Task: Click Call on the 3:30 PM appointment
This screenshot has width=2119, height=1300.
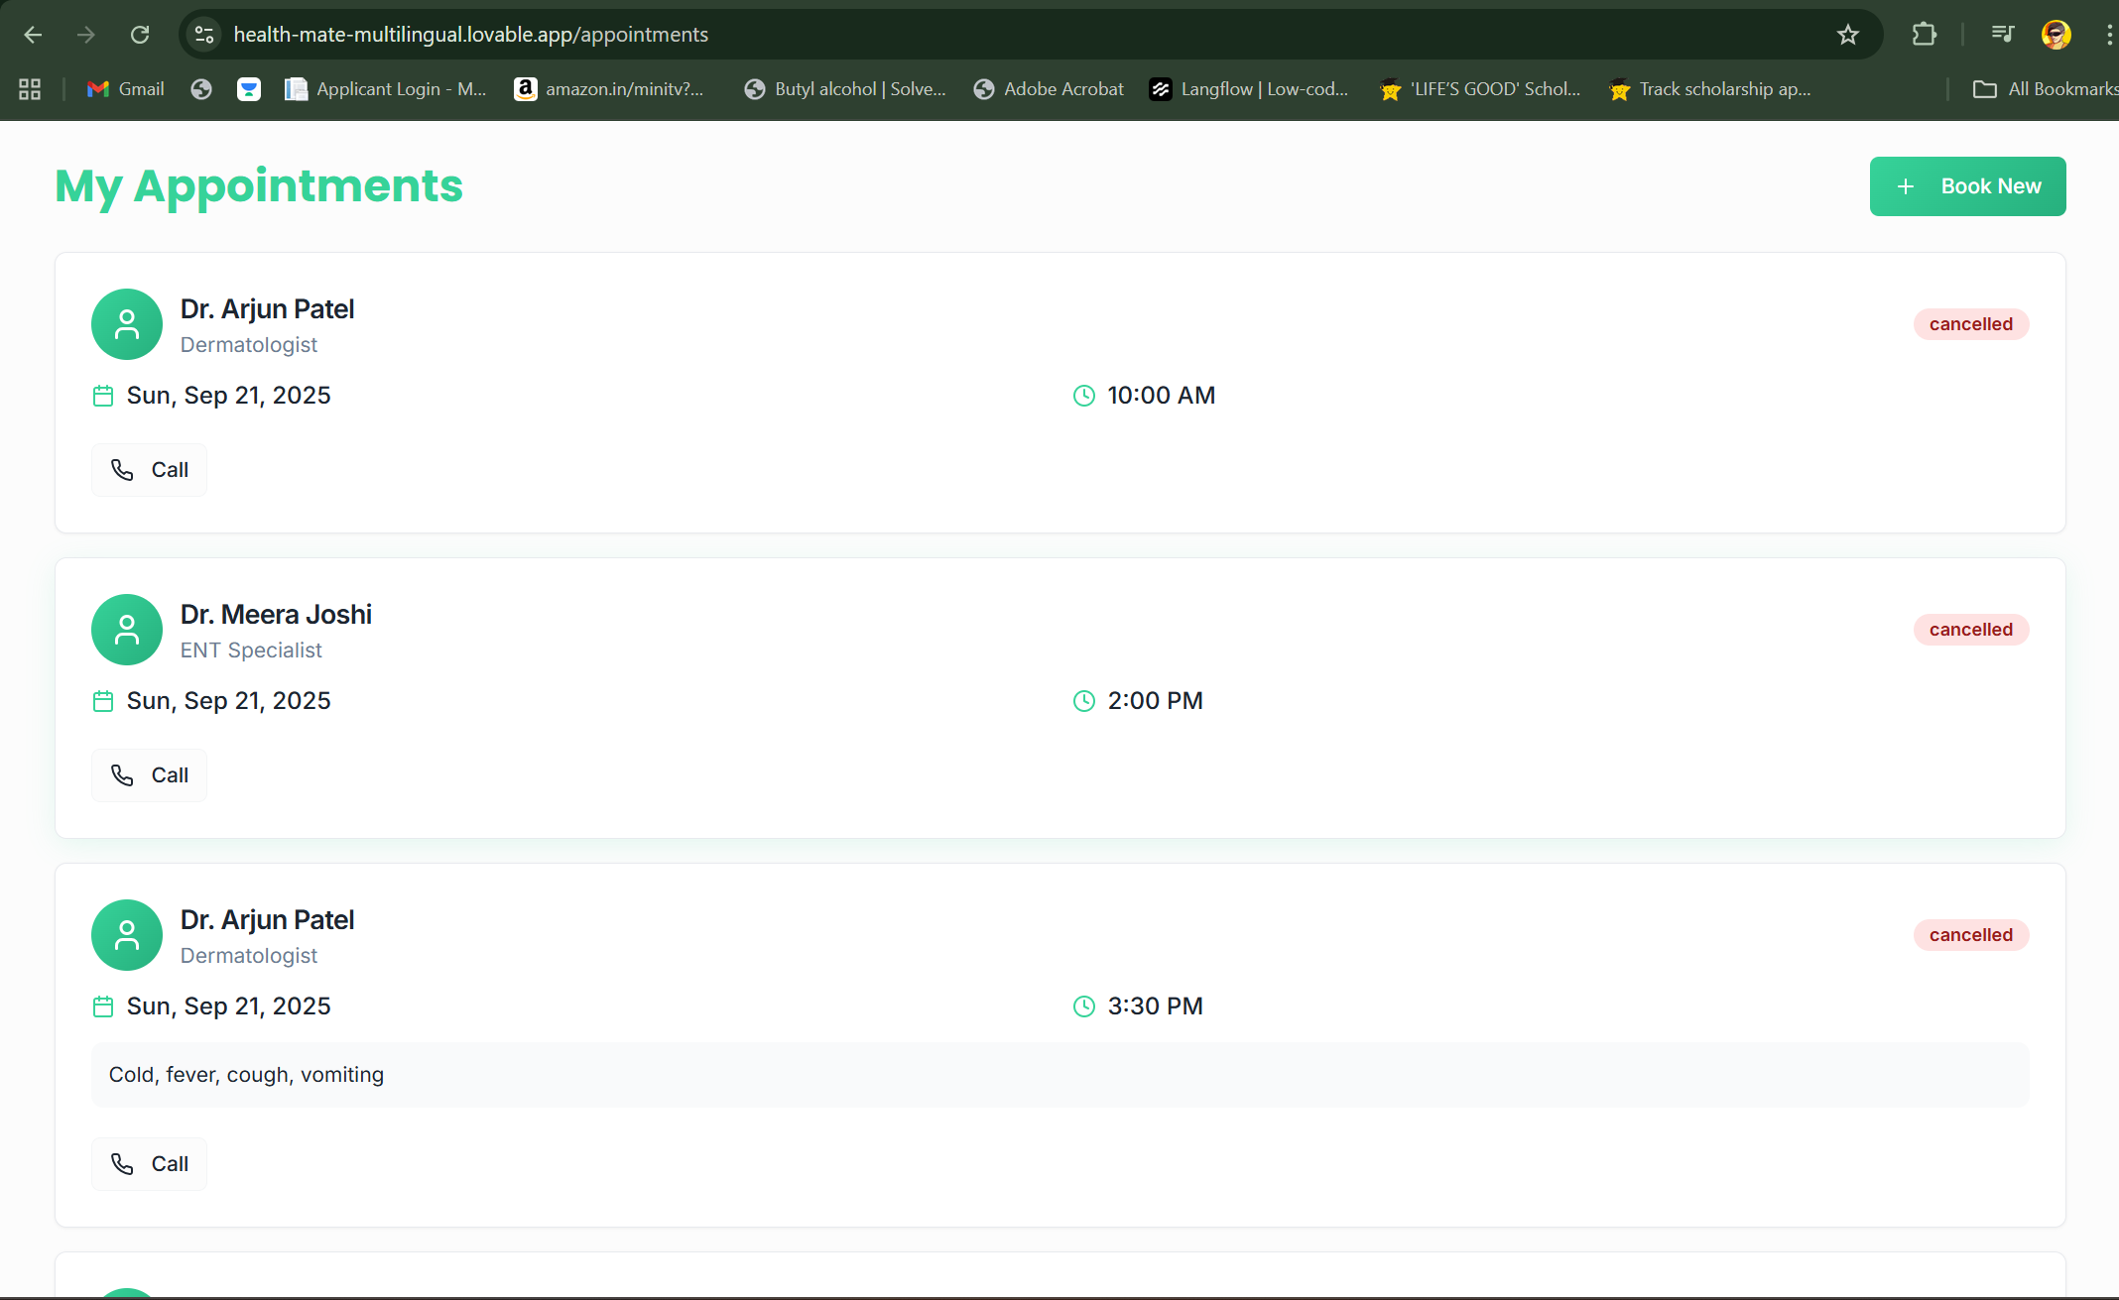Action: [x=150, y=1164]
